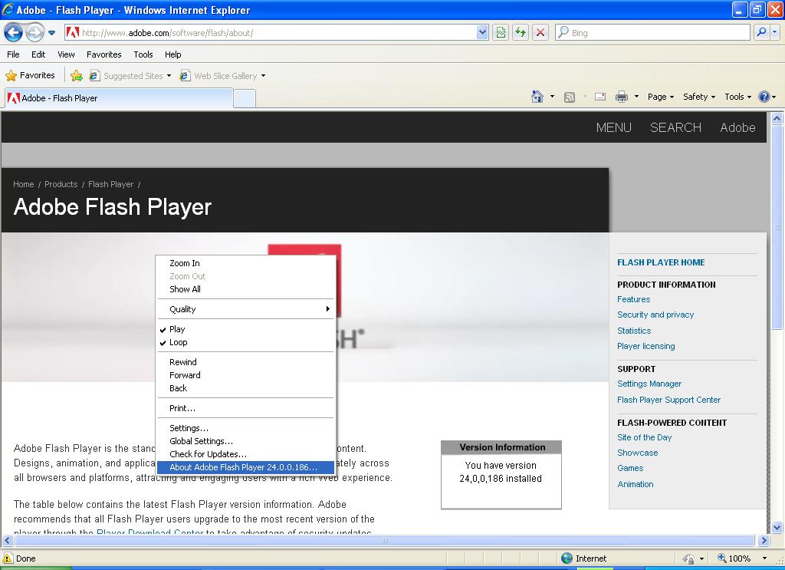Expand the Home button dropdown arrow

click(552, 97)
